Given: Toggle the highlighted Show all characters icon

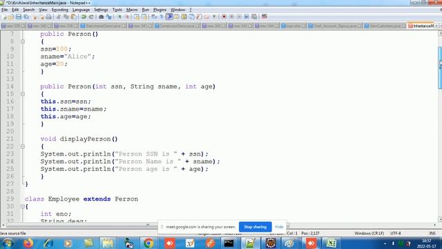Looking at the screenshot, I should coord(169,17).
